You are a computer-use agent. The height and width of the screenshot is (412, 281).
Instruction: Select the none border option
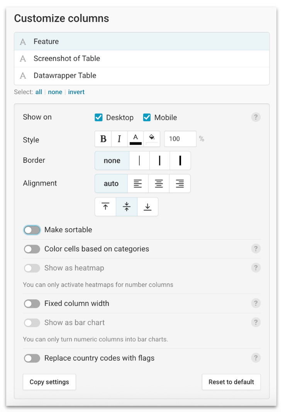(112, 160)
